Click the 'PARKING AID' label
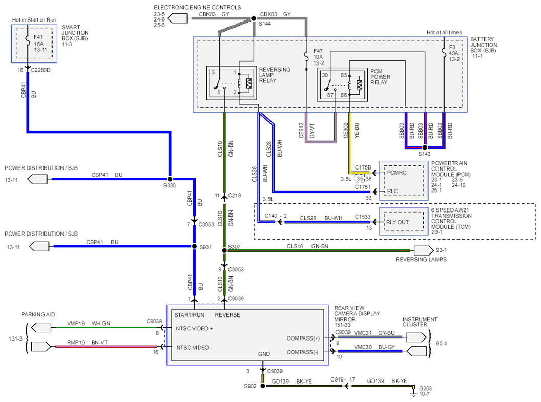 (x=38, y=314)
